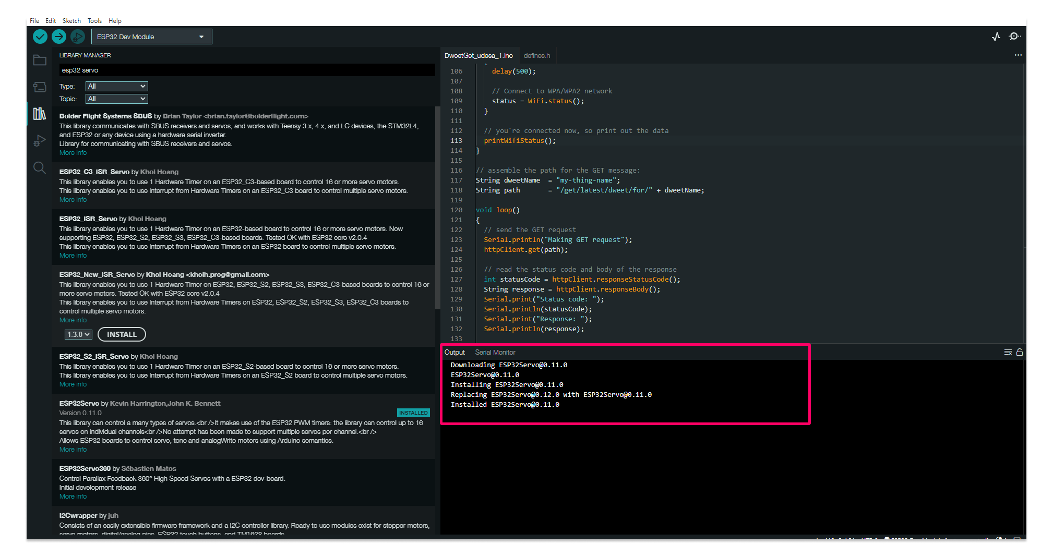Screen dimensions: 1053x557
Task: Open More info for ESP32_S2_ISR_Servo
Action: click(73, 384)
